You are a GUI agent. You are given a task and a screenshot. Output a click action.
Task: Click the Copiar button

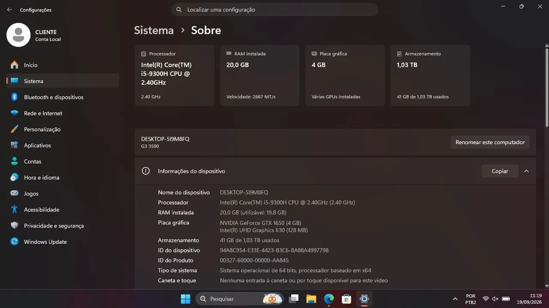(500, 171)
